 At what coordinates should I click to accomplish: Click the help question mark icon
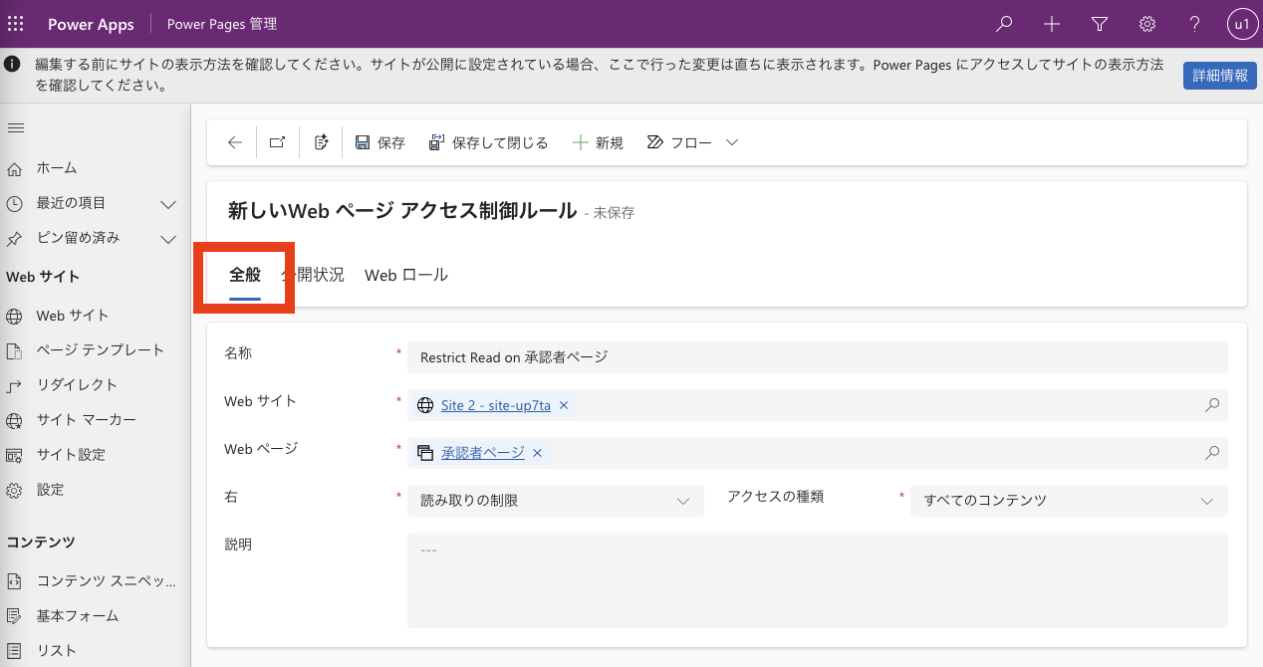[1194, 24]
